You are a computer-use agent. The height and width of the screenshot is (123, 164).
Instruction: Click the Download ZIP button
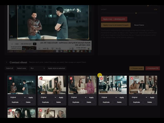(152, 68)
